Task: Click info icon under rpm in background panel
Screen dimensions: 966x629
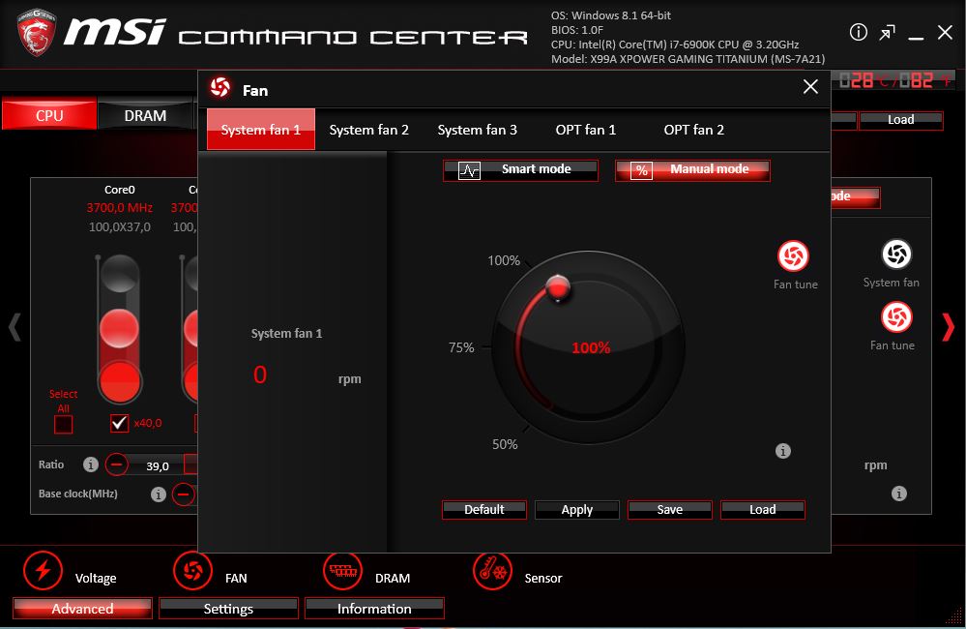Action: click(899, 494)
